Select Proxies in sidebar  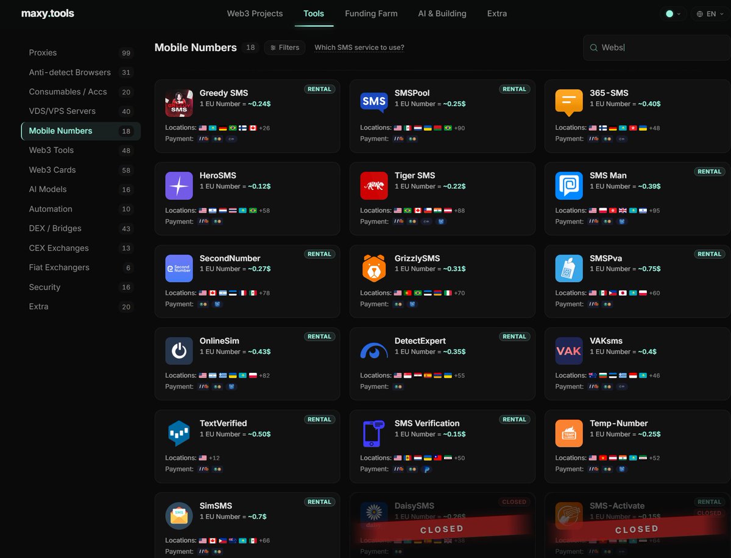80,52
